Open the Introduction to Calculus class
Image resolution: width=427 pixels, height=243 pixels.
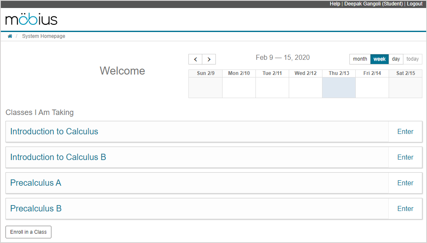pos(54,131)
